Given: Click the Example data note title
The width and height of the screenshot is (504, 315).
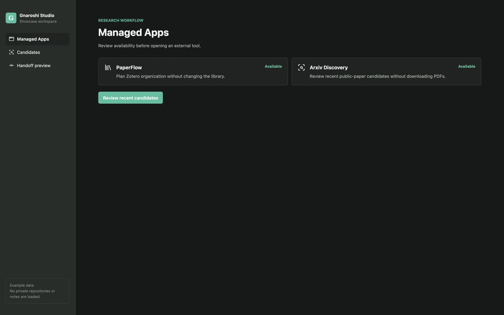Looking at the screenshot, I should (x=22, y=285).
